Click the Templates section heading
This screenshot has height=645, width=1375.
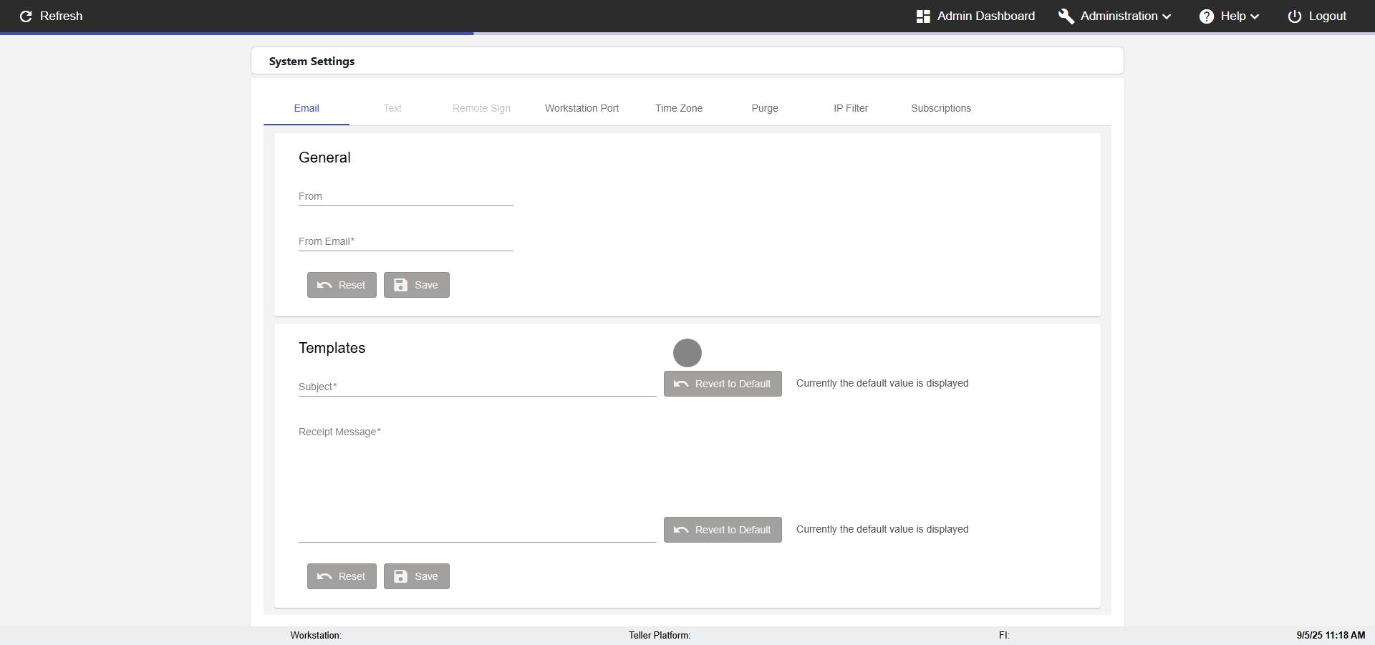[x=332, y=348]
